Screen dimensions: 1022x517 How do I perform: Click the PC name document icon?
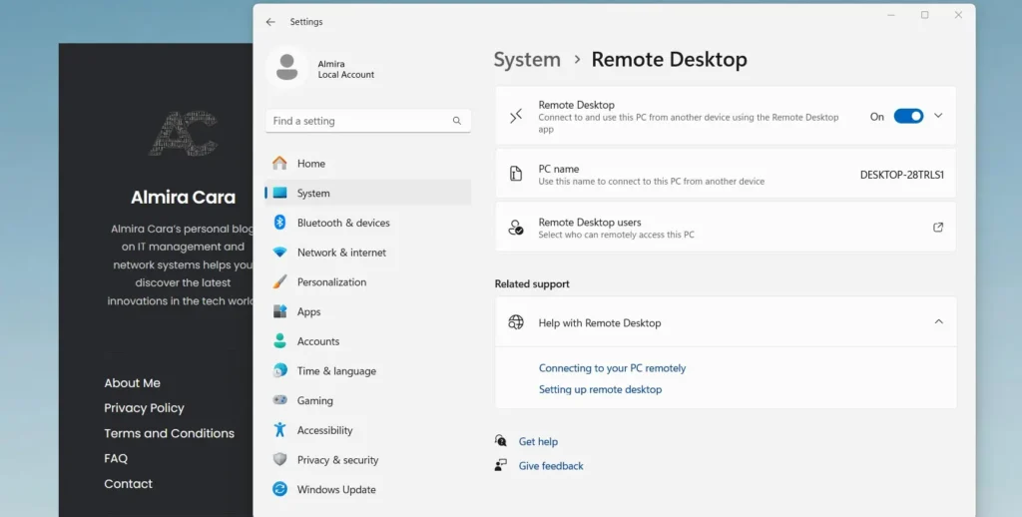pos(516,174)
